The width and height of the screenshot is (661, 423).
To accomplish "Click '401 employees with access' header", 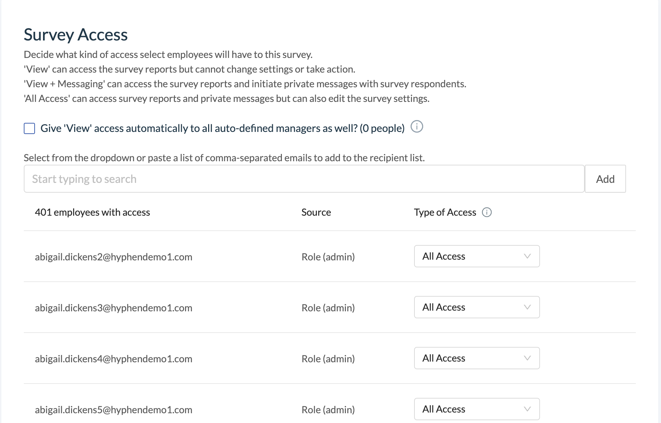I will point(92,212).
